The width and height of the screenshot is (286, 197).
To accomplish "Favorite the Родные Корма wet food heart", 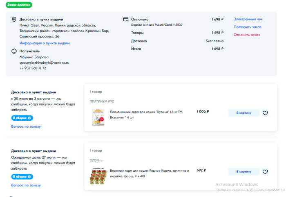I will point(265,172).
